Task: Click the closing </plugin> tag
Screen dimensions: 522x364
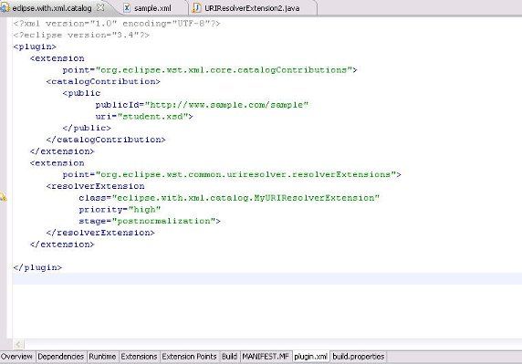Action: [37, 268]
